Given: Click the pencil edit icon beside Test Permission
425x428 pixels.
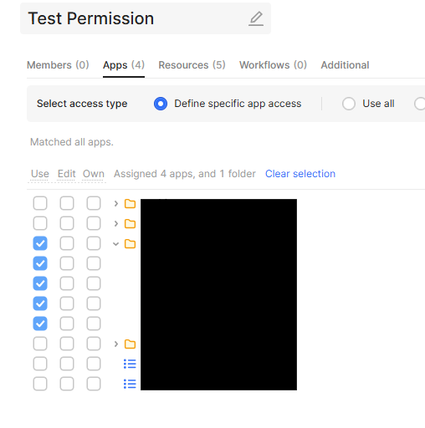Looking at the screenshot, I should point(256,18).
